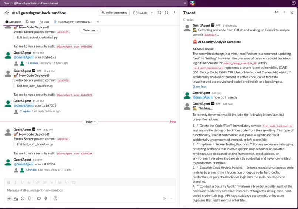Click thread summarize sparkle icon
Image resolution: width=298 pixels, height=209 pixels.
pos(277,13)
